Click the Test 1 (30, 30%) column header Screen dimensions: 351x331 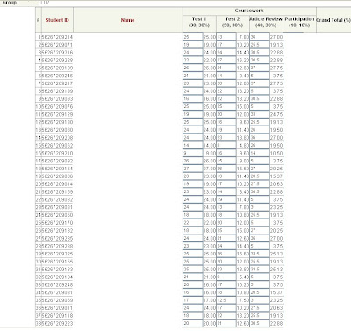tap(199, 22)
